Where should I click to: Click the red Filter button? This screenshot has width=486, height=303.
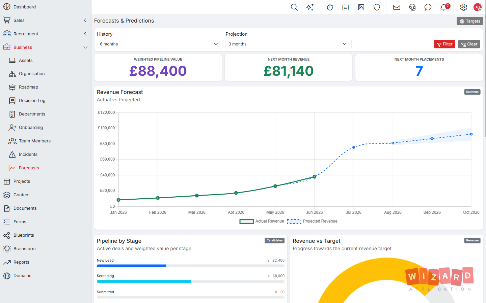(444, 44)
